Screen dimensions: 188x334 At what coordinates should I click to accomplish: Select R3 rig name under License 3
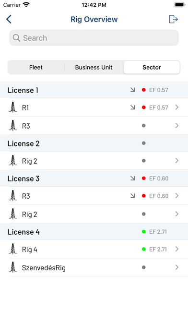(x=26, y=196)
